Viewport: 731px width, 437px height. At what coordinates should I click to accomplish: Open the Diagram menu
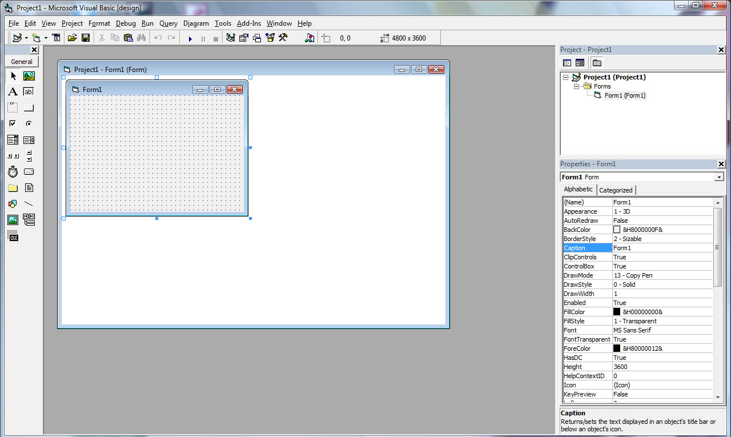click(x=196, y=23)
